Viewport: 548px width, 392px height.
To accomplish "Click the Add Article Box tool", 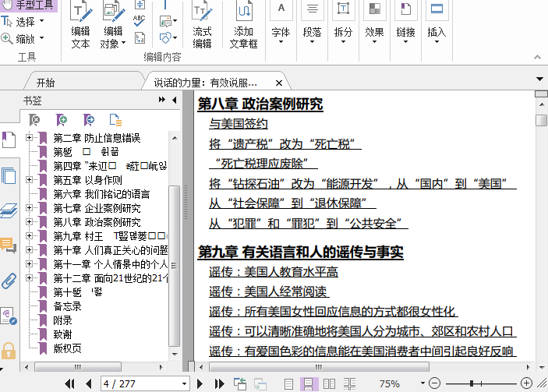I will pyautogui.click(x=243, y=24).
